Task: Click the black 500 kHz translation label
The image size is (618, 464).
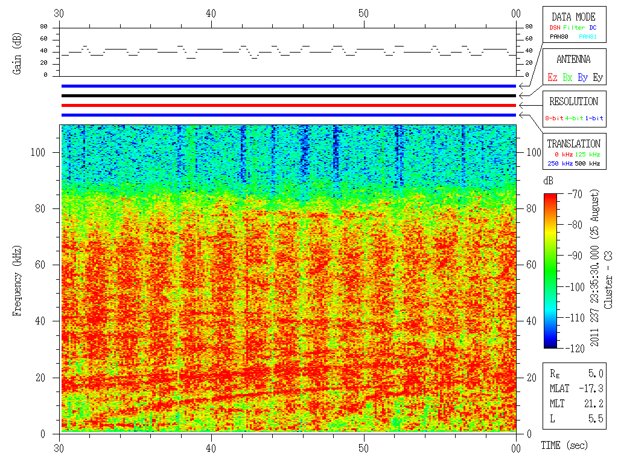Action: coord(587,163)
